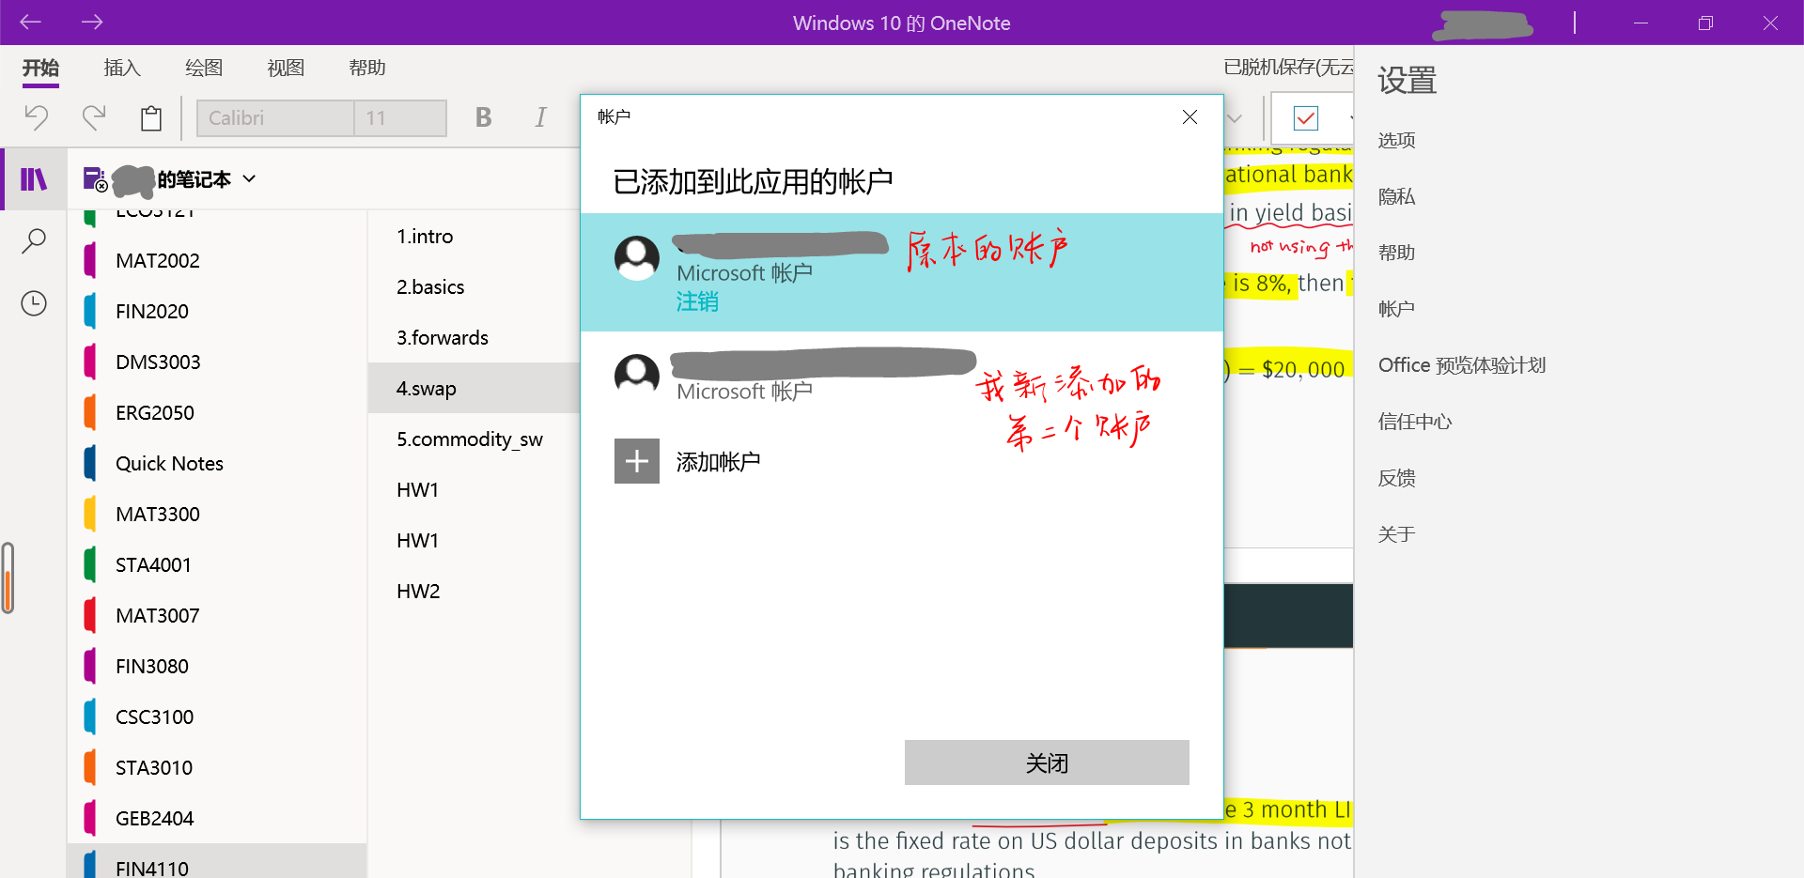Open Office 预览体验计划 settings entry
The width and height of the screenshot is (1804, 878).
coord(1462,365)
